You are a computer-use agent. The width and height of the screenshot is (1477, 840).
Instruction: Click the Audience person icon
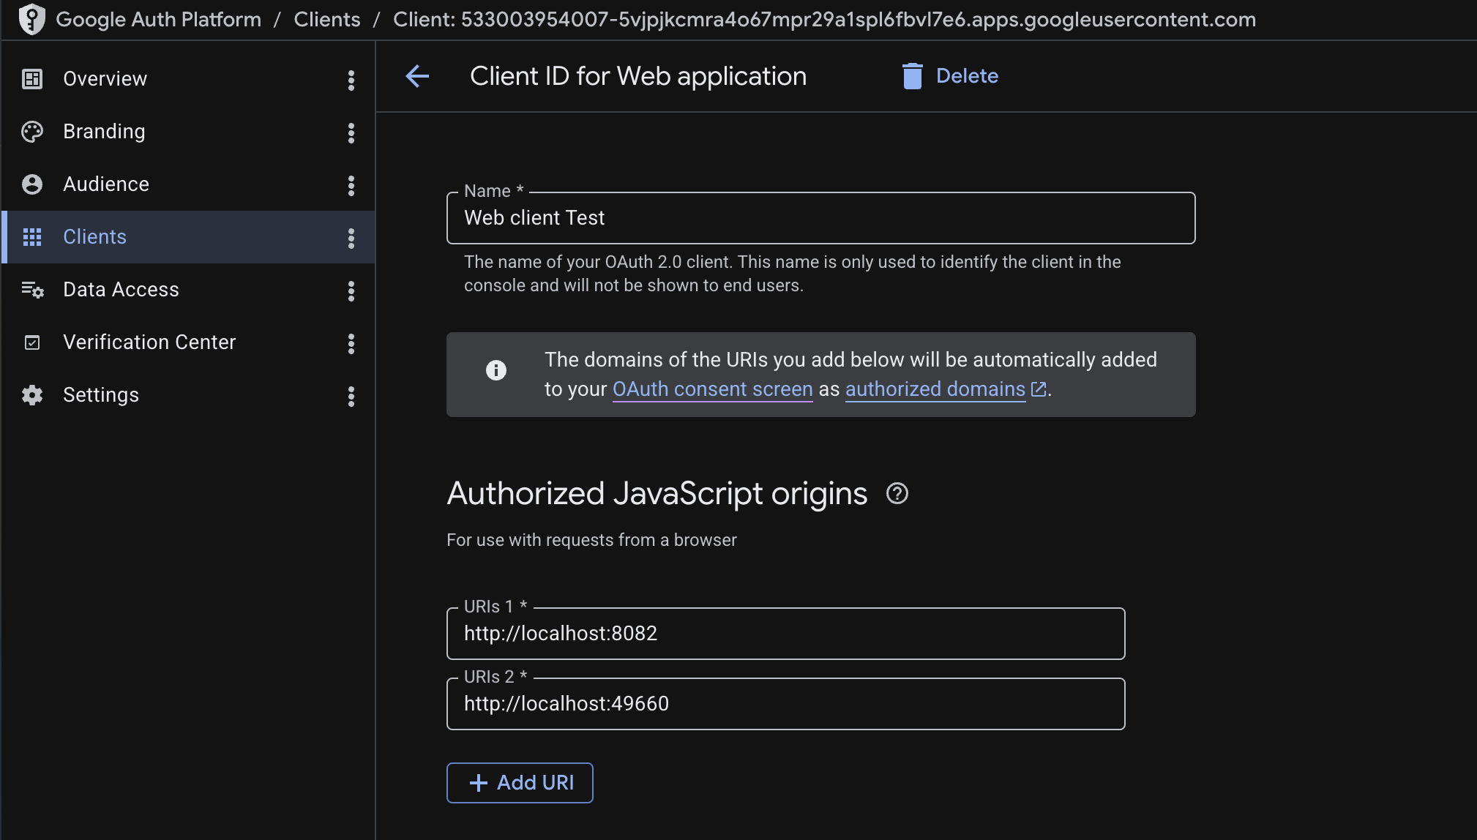32,184
